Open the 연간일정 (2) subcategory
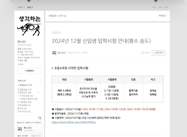The image size is (187, 137). tap(27, 96)
